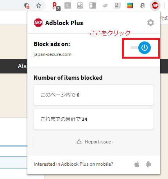Click the newspaper-style extension icon
The height and width of the screenshot is (179, 168).
tap(118, 5)
